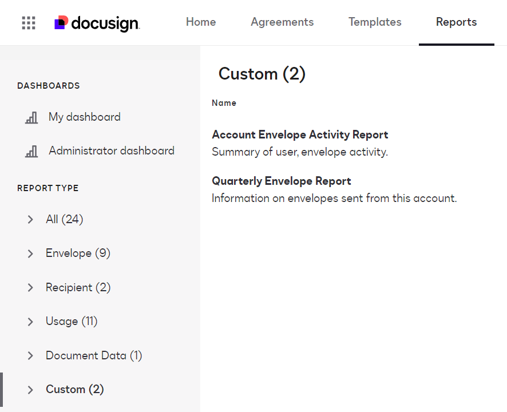The height and width of the screenshot is (412, 507).
Task: Expand the Envelope (9) chevron
Action: click(x=30, y=253)
